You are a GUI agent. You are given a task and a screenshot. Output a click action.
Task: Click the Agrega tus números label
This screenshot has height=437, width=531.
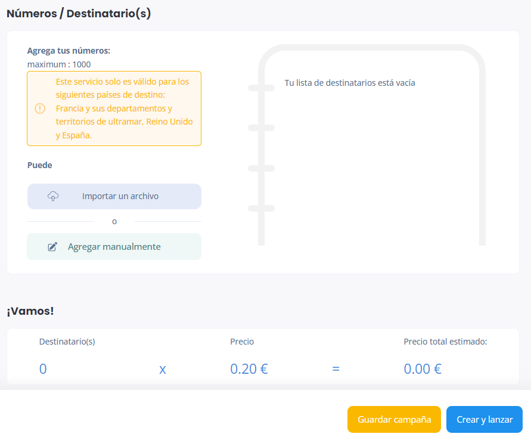tap(69, 51)
